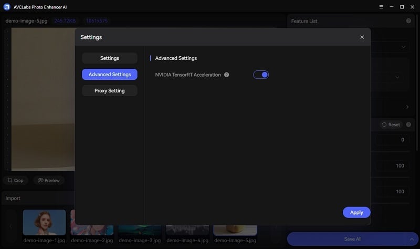Click the Feature List help icon
Viewport: 420px width, 249px height.
[x=408, y=20]
